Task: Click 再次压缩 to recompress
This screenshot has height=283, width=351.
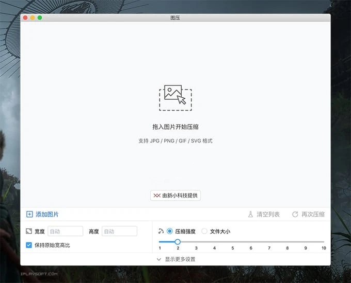Action: tap(313, 214)
